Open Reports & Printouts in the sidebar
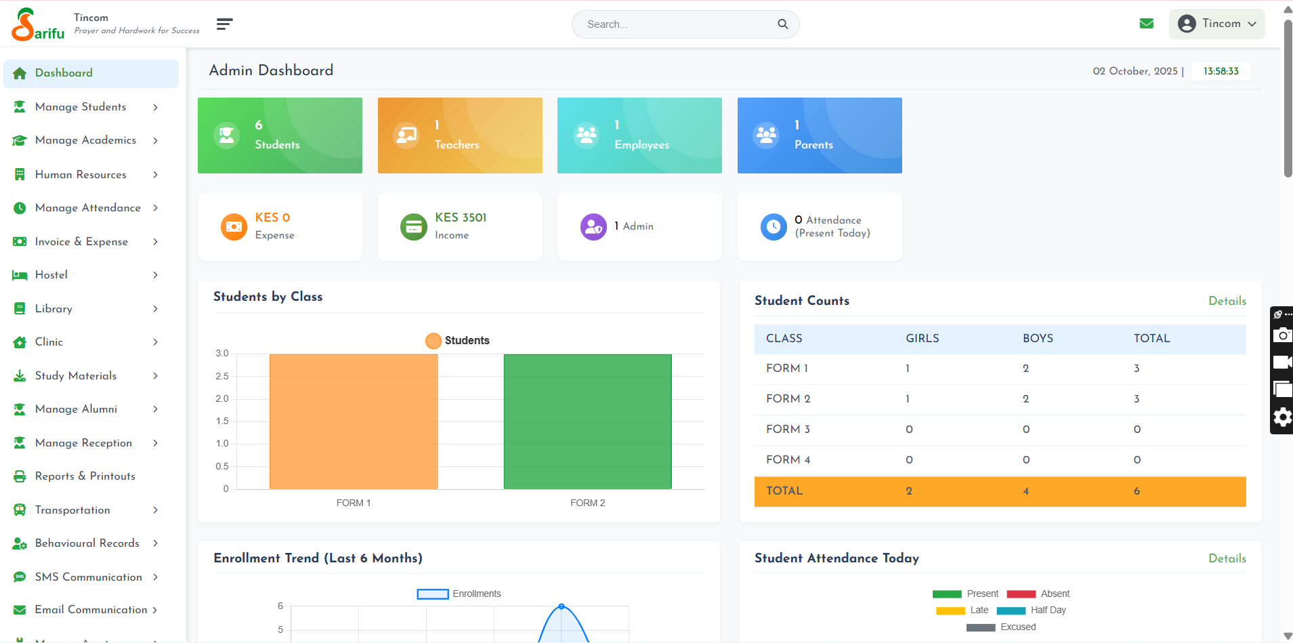1293x643 pixels. tap(85, 476)
